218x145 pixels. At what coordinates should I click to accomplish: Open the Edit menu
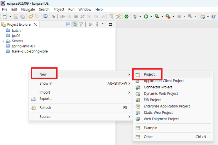pyautogui.click(x=14, y=9)
